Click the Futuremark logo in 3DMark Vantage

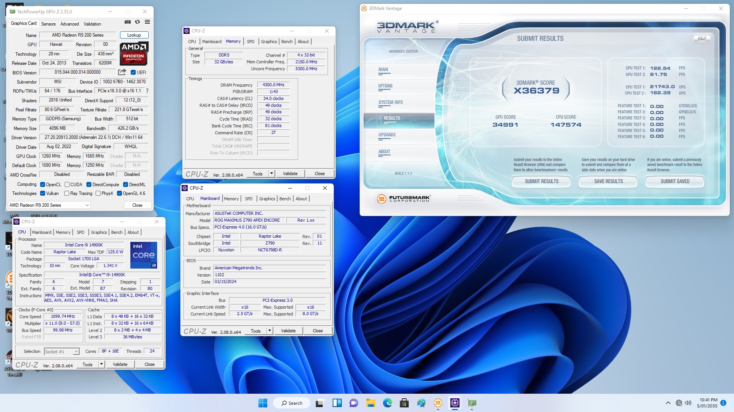(x=403, y=198)
